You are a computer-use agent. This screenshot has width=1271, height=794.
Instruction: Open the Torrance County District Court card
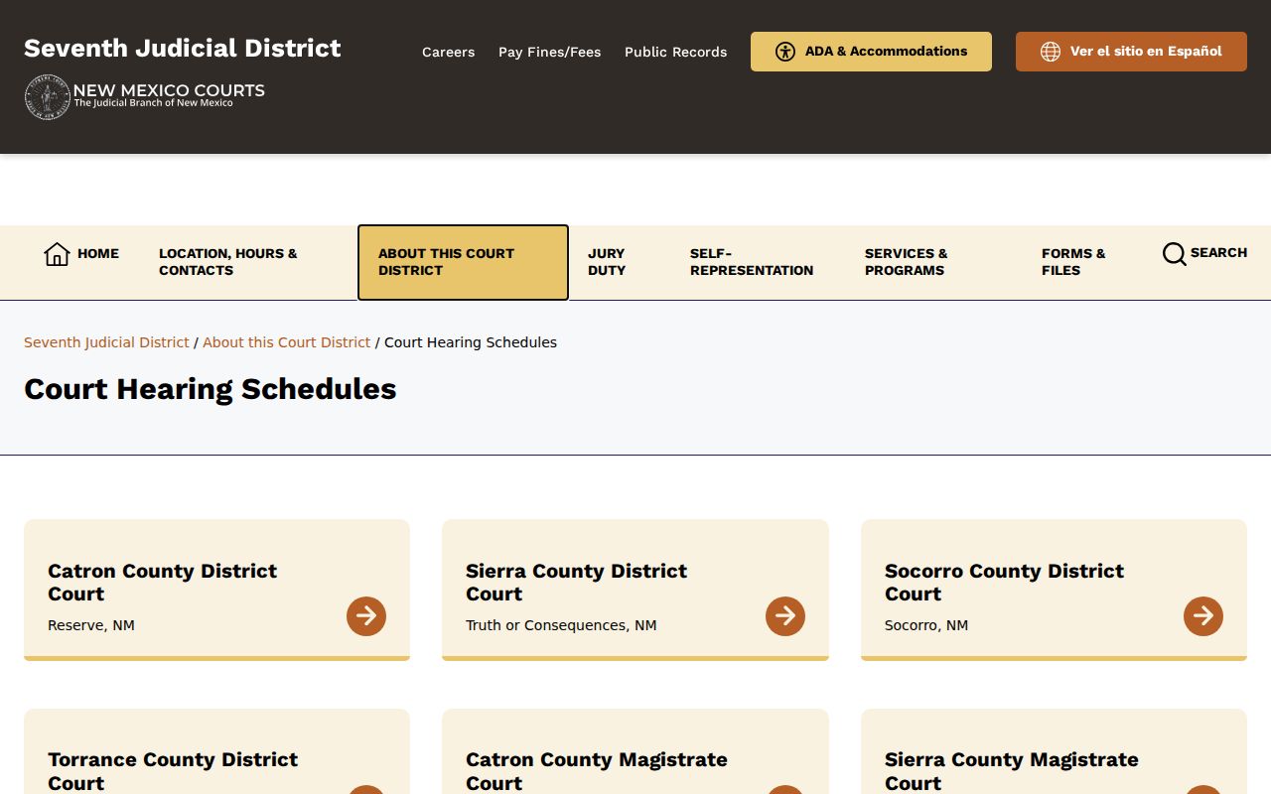[216, 751]
